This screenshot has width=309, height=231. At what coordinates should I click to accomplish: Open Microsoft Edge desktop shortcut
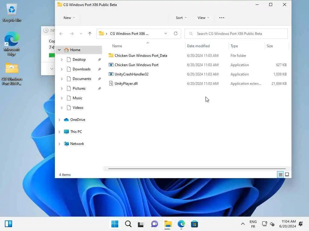12,44
